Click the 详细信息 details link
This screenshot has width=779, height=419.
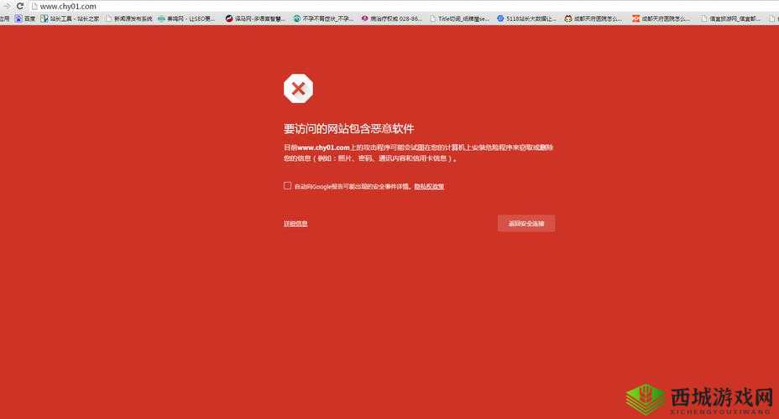pos(295,224)
